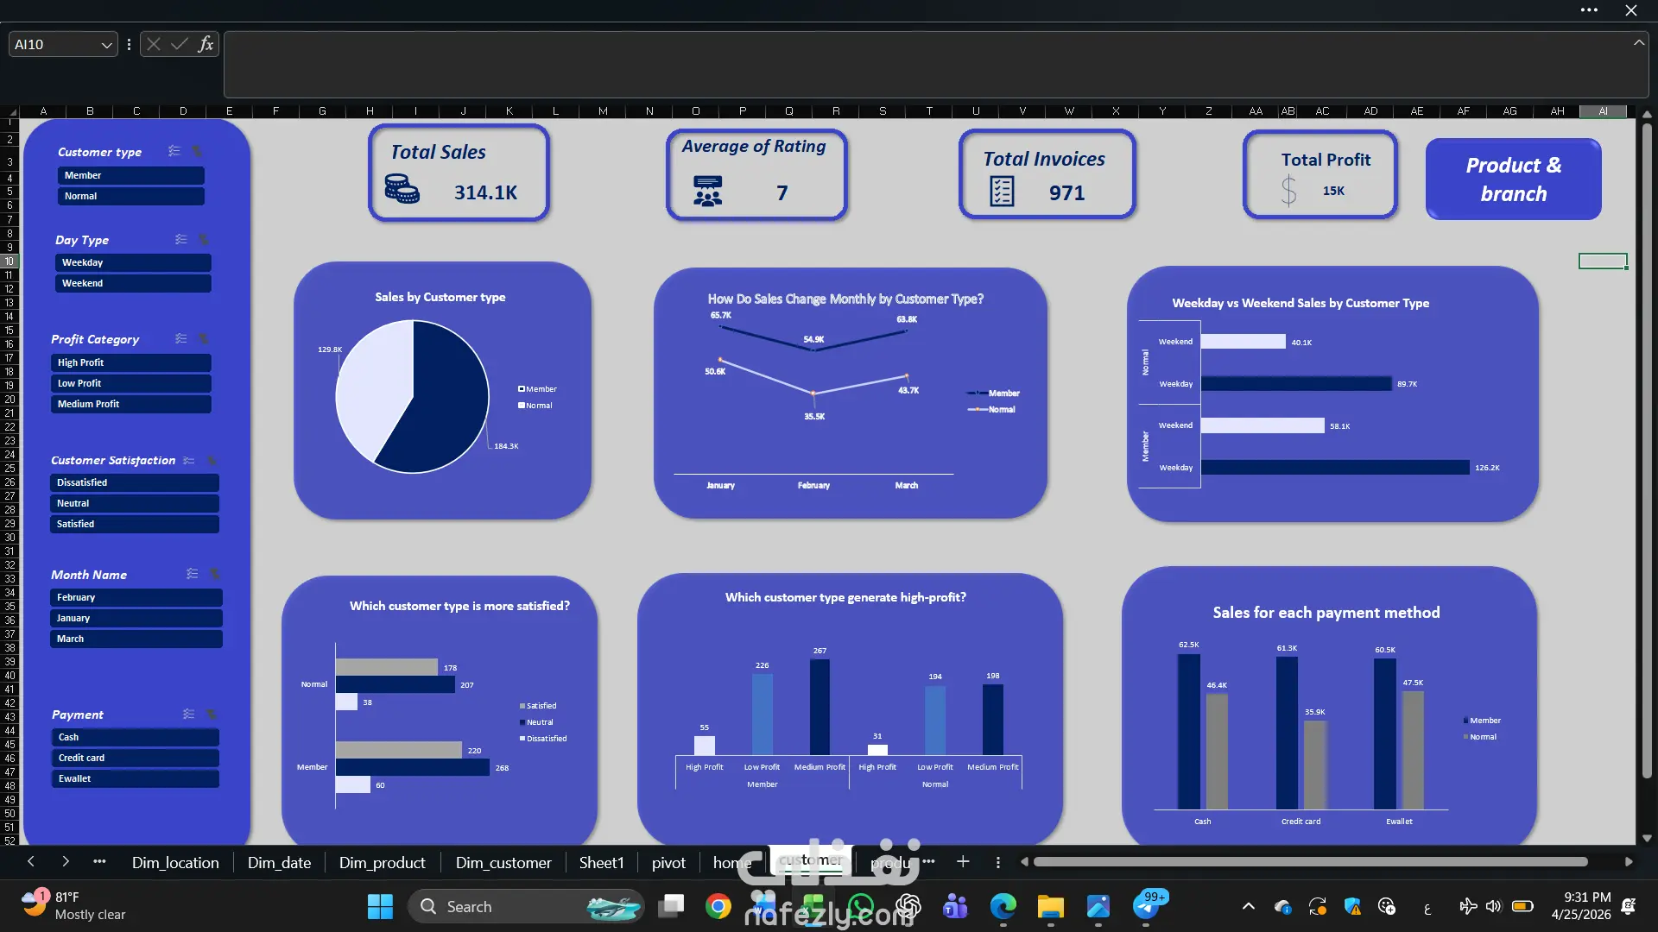Click the checklist icon in Total Invoices card
The image size is (1658, 932).
(1002, 191)
